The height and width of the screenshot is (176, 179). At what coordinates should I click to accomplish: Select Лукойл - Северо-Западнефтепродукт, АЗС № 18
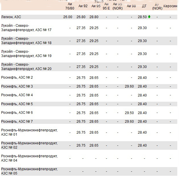(x=26, y=41)
